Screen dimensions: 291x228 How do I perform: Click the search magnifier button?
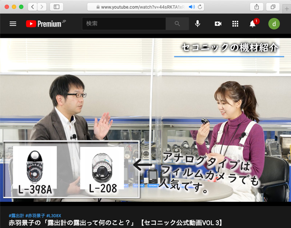[x=178, y=24]
